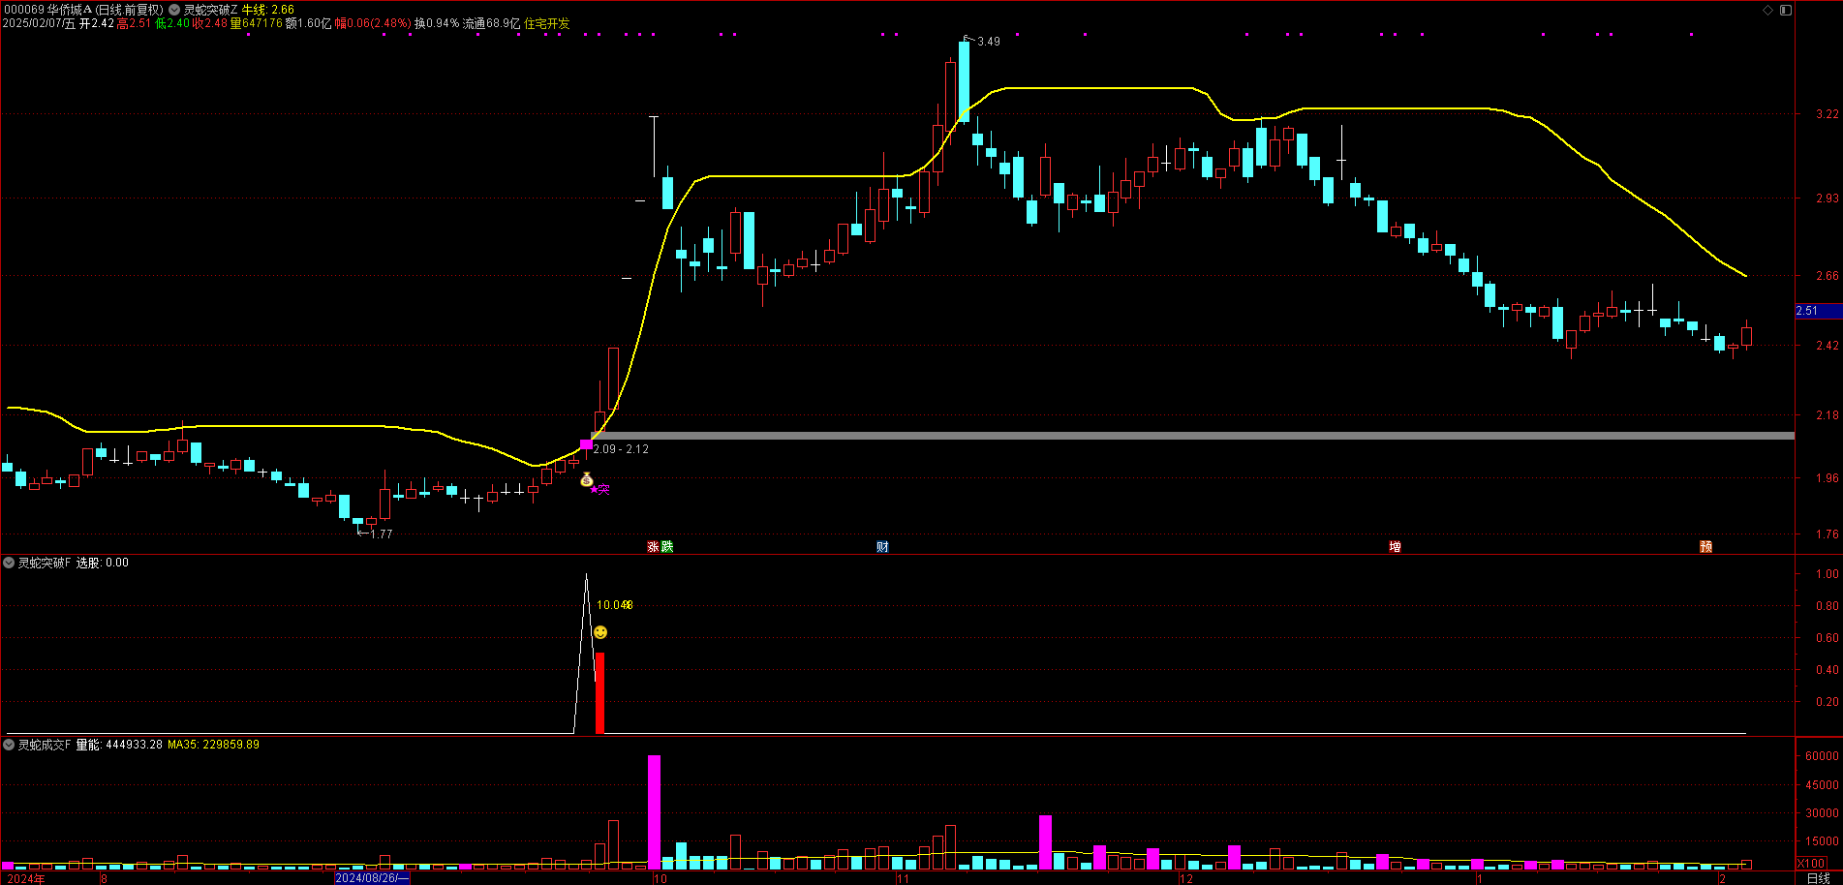The width and height of the screenshot is (1843, 885).
Task: Click the diamond icon at top right
Action: pos(1767,10)
